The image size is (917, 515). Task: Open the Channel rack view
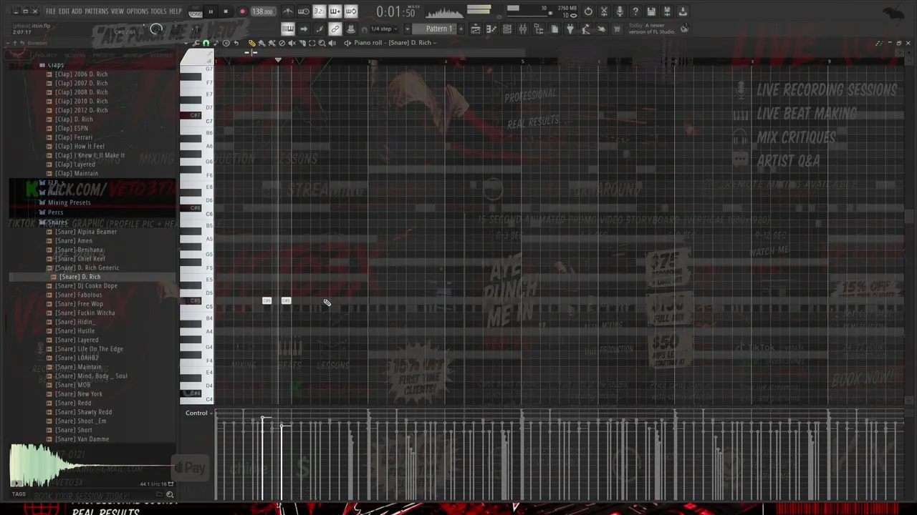click(507, 29)
